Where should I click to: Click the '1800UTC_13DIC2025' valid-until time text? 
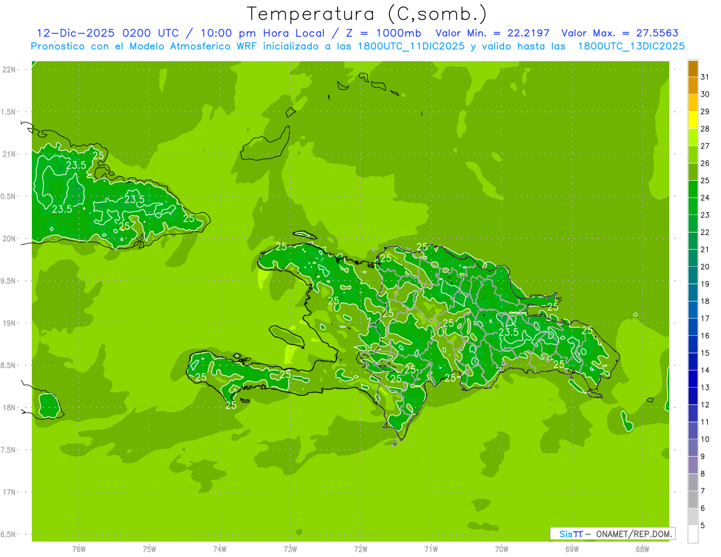point(631,46)
